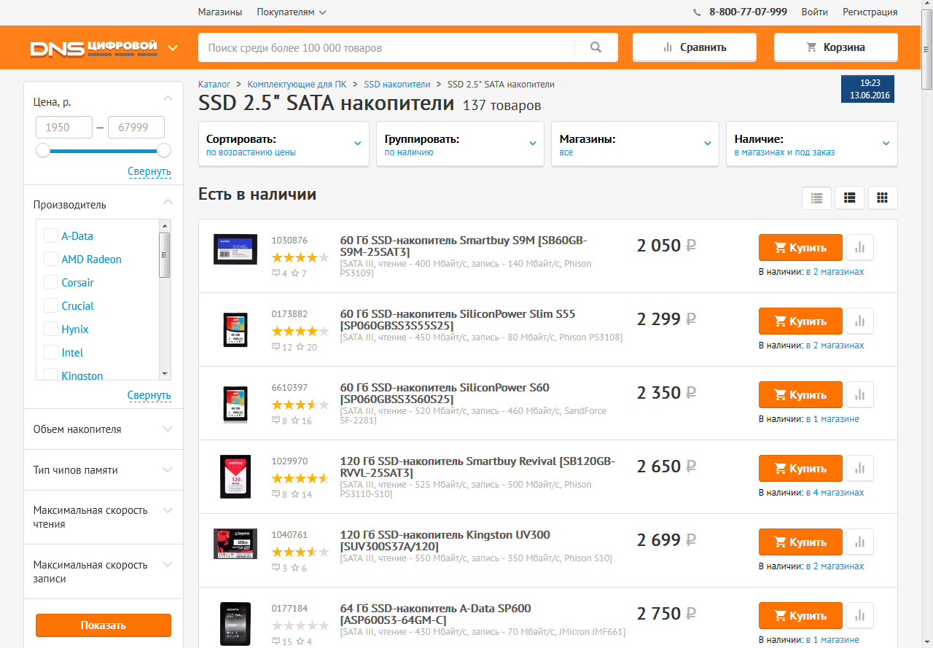This screenshot has width=933, height=648.
Task: Click Свернуть under the price slider
Action: 149,172
